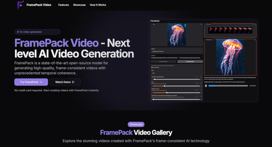Click the clear X icon on the Image panel

coord(202,24)
